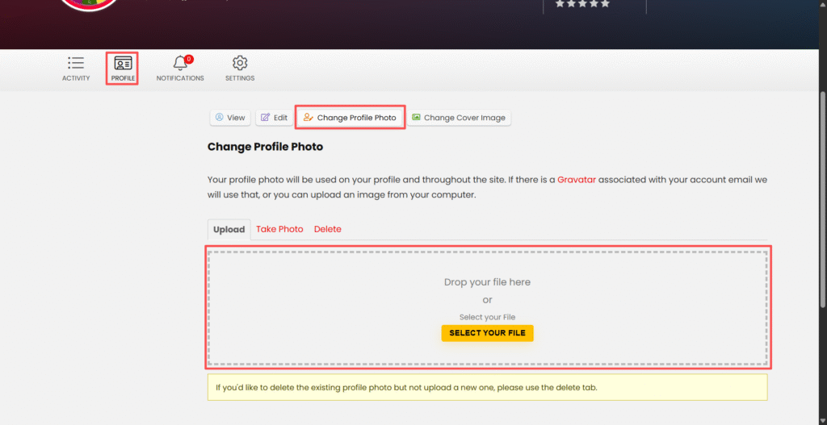This screenshot has height=425, width=827.
Task: Switch to the Take Photo tab
Action: tap(279, 229)
